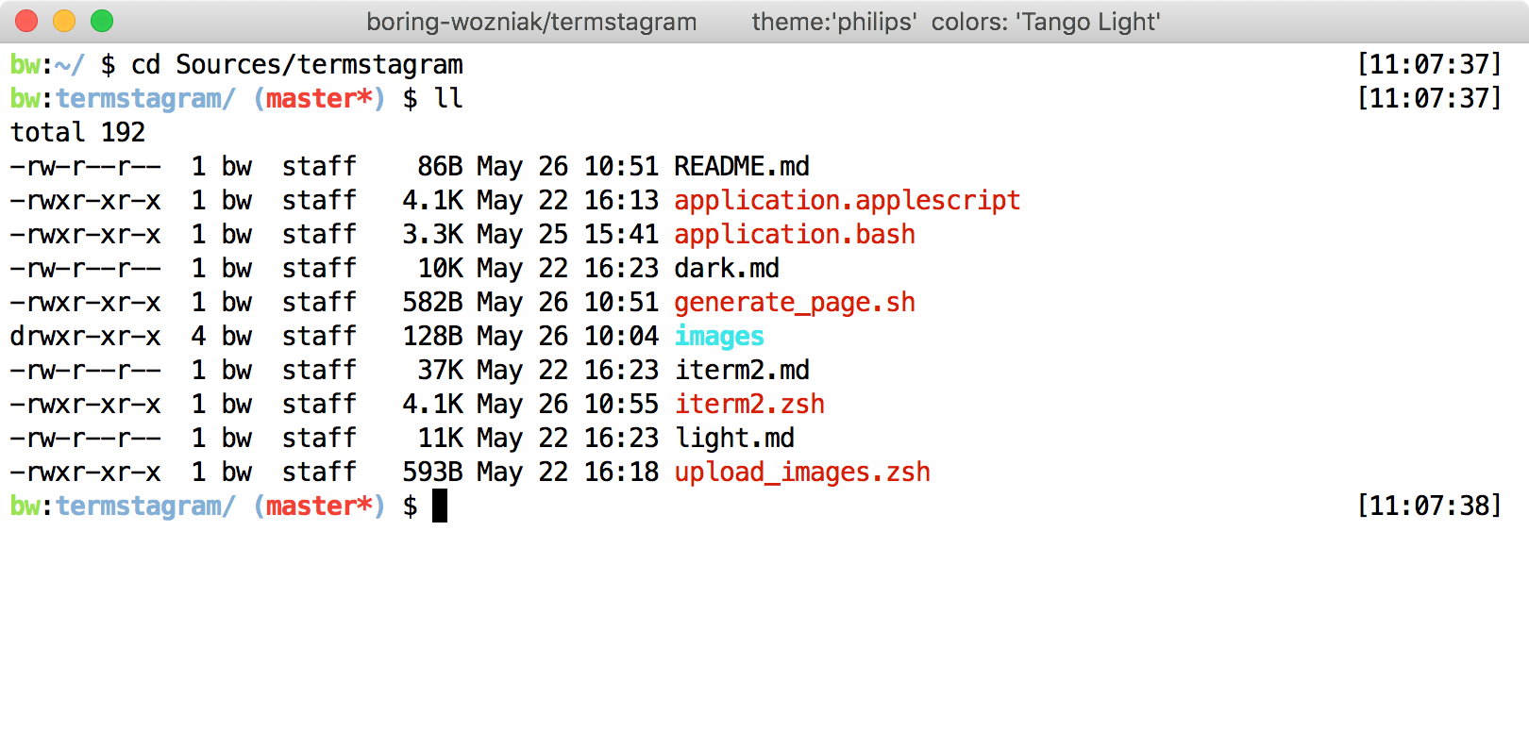Click the README.md file name
Image resolution: width=1529 pixels, height=730 pixels.
[742, 167]
